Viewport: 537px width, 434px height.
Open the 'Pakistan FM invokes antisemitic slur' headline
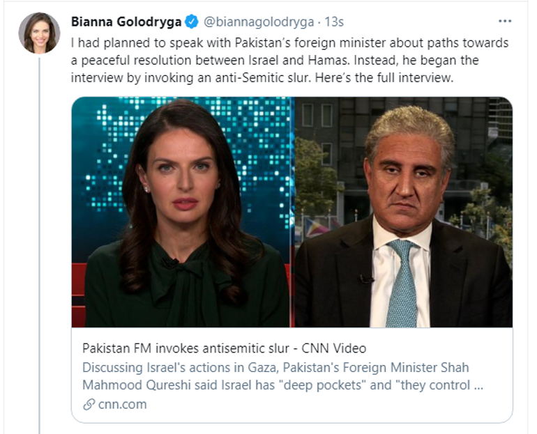pos(224,348)
